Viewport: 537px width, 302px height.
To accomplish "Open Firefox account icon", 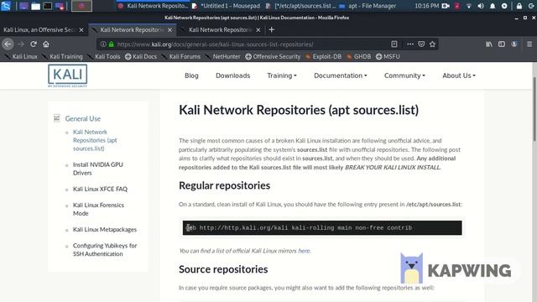I will 514,44.
